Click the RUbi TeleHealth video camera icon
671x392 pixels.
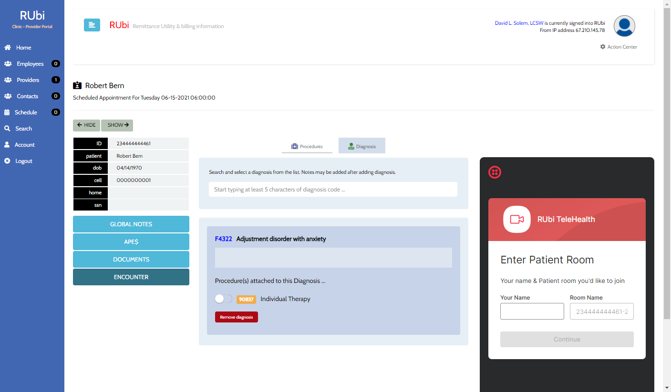click(x=517, y=220)
